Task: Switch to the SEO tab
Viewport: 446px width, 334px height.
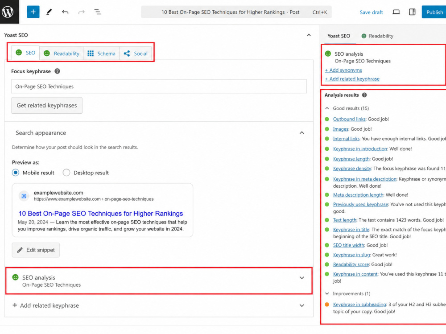Action: click(x=25, y=53)
